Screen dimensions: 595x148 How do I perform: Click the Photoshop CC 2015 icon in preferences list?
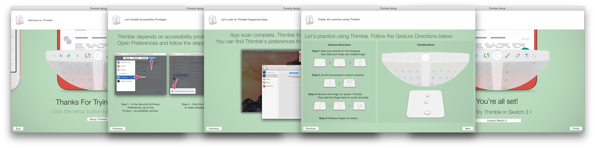pos(264,72)
